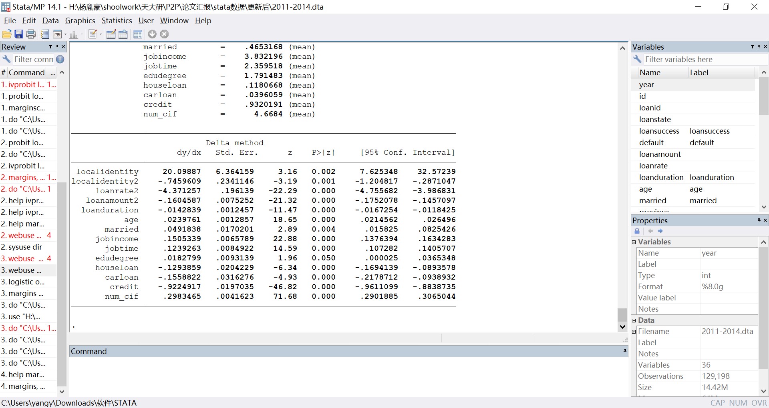
Task: Click the Variables filter wrench icon
Action: pos(637,59)
